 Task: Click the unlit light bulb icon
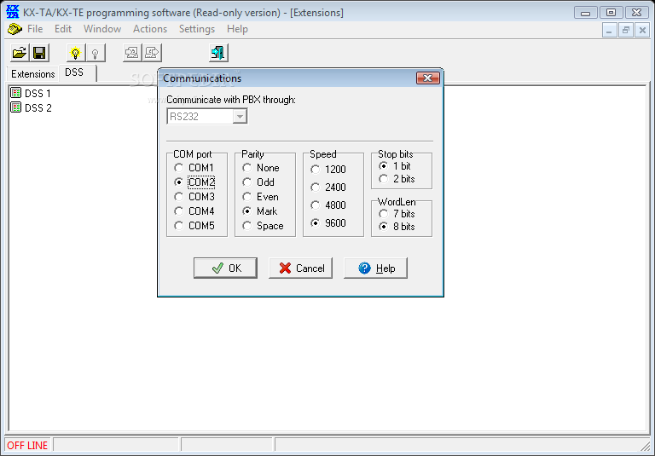(x=96, y=53)
